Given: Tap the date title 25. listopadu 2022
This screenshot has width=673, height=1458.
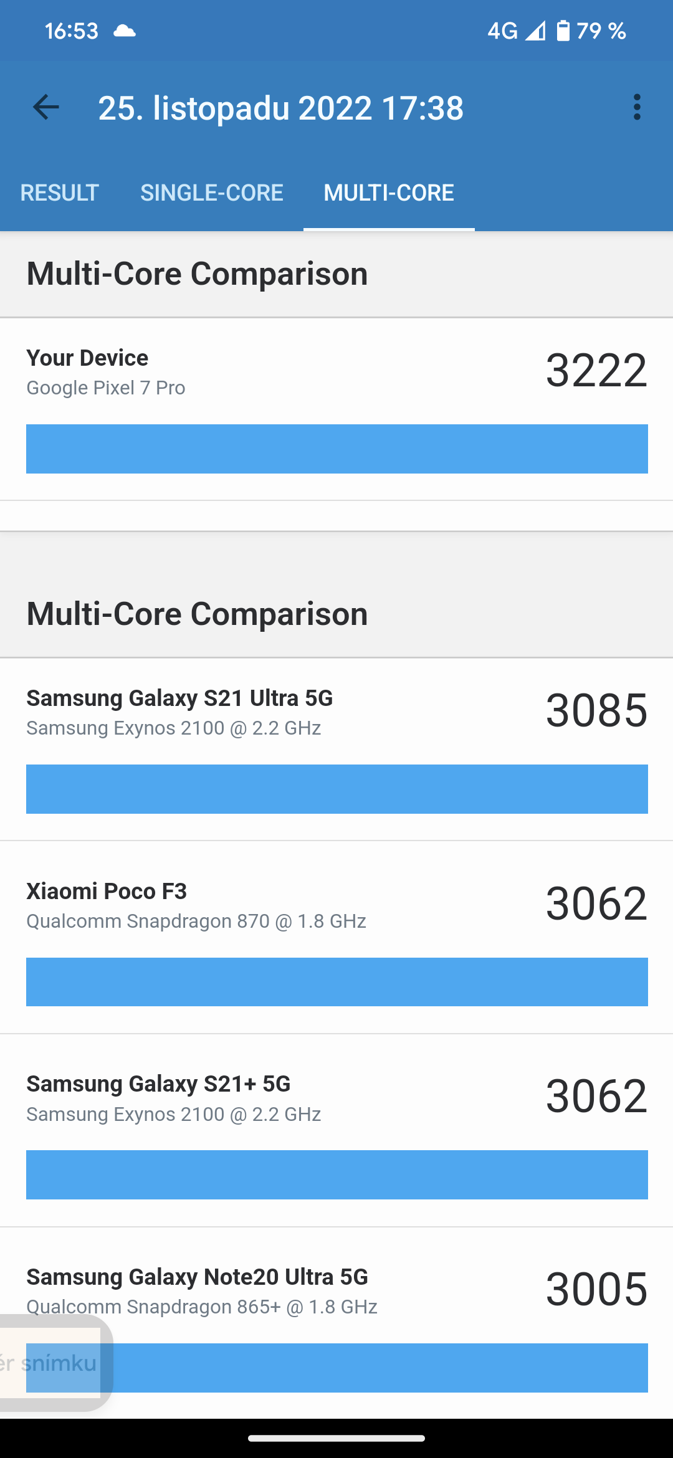Looking at the screenshot, I should (280, 108).
